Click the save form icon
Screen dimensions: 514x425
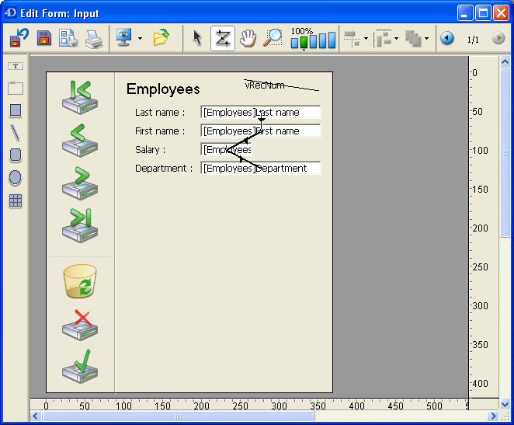pos(44,38)
